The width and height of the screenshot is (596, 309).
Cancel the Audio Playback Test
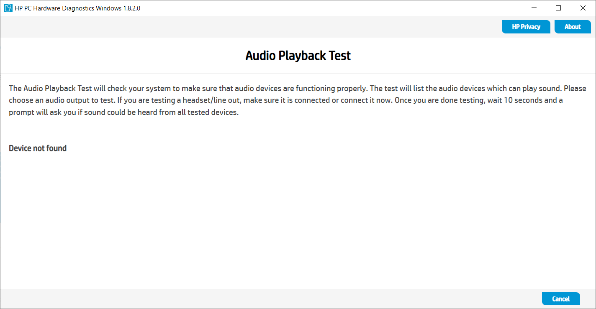pos(561,299)
